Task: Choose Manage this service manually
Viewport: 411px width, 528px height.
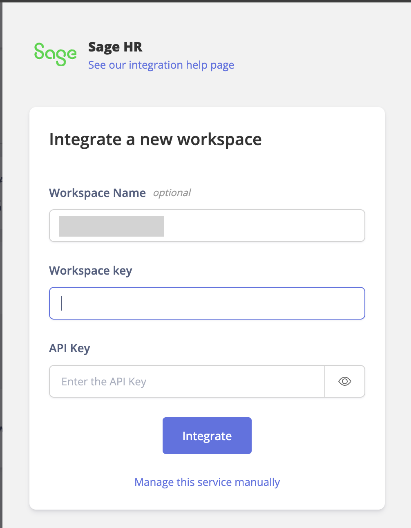Action: click(x=207, y=482)
